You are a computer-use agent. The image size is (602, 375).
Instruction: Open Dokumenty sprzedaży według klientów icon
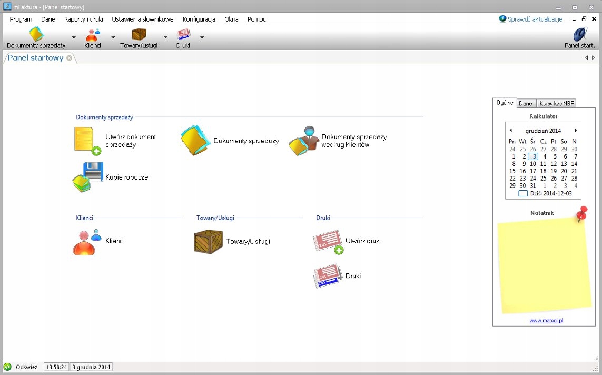click(x=304, y=141)
